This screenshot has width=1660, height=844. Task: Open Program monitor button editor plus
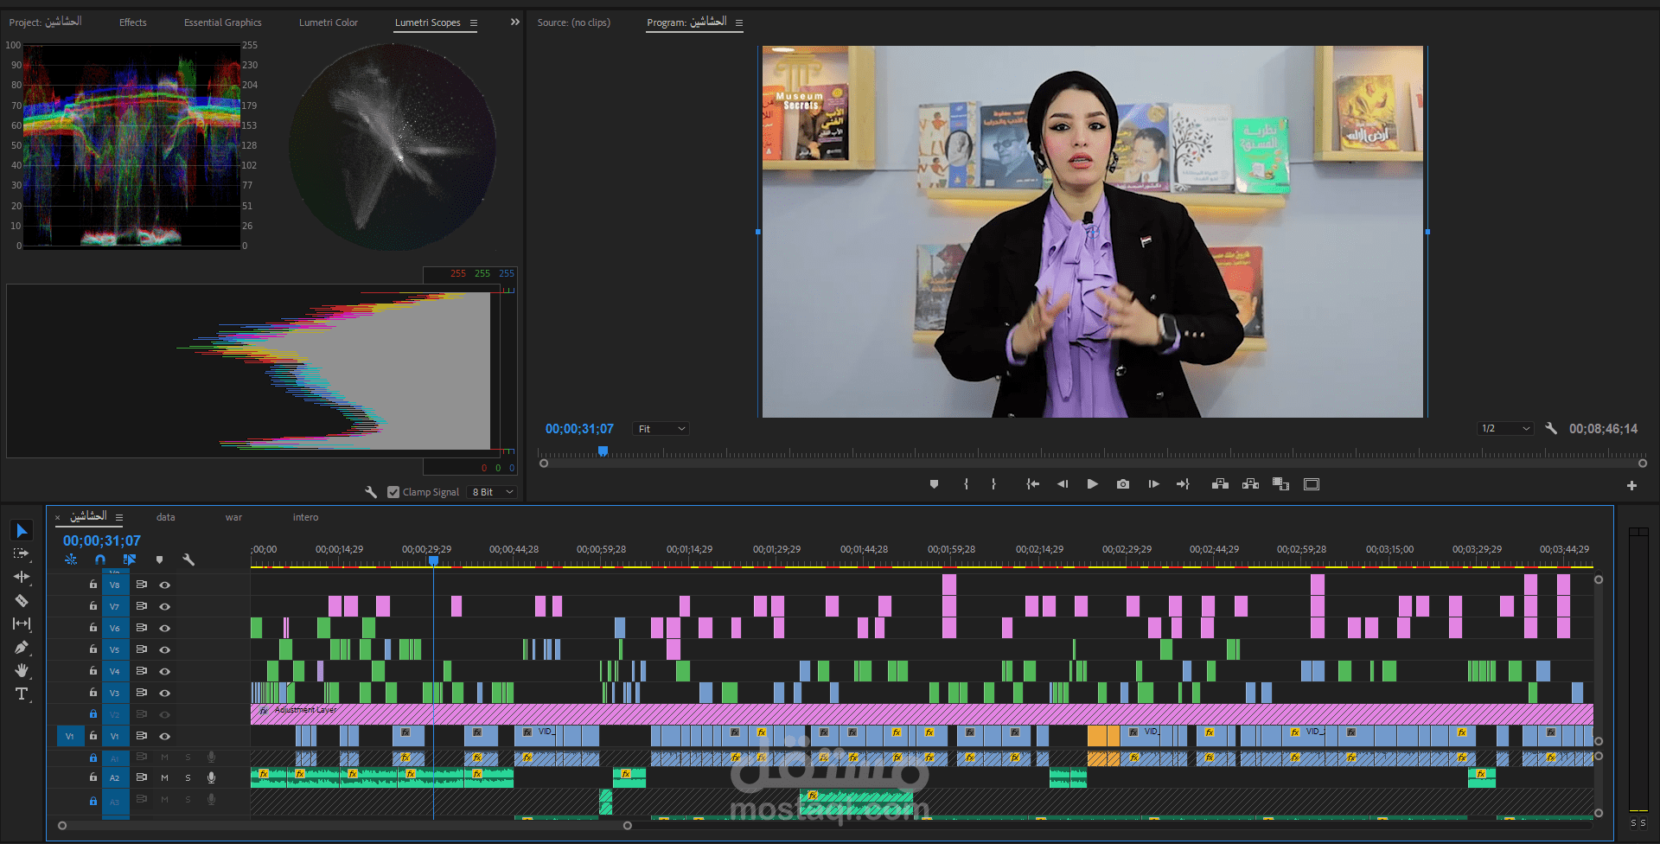(x=1631, y=486)
